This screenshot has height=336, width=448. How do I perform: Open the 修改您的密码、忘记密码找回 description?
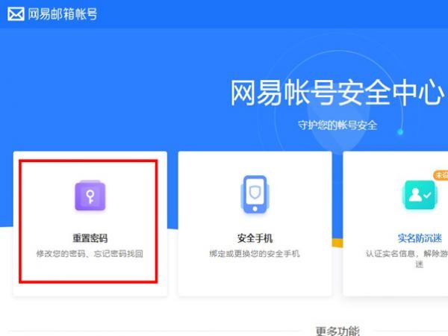(90, 253)
